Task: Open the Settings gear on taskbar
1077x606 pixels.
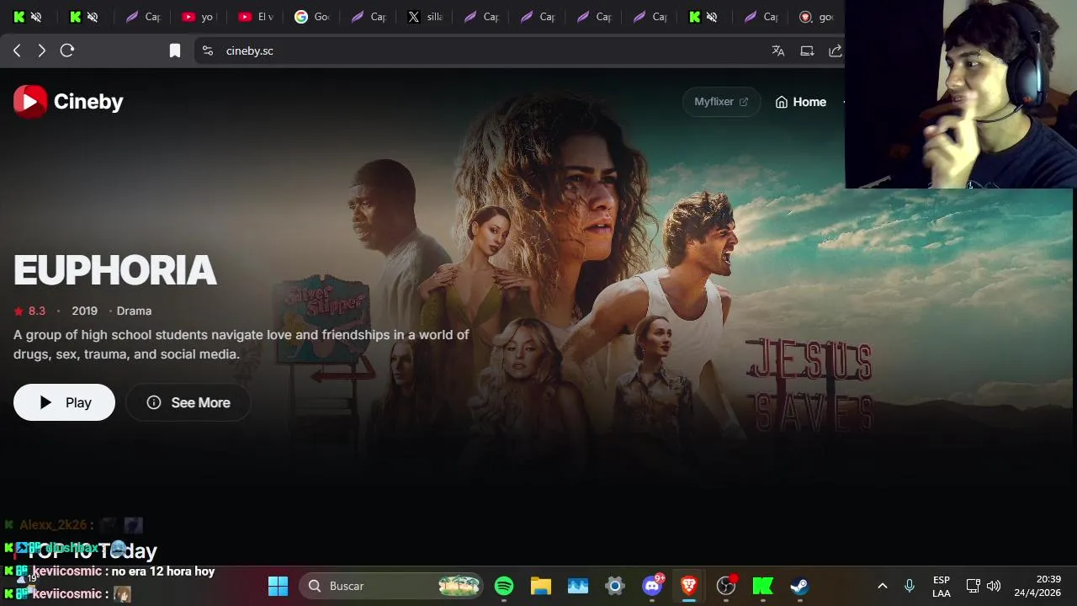Action: point(615,586)
